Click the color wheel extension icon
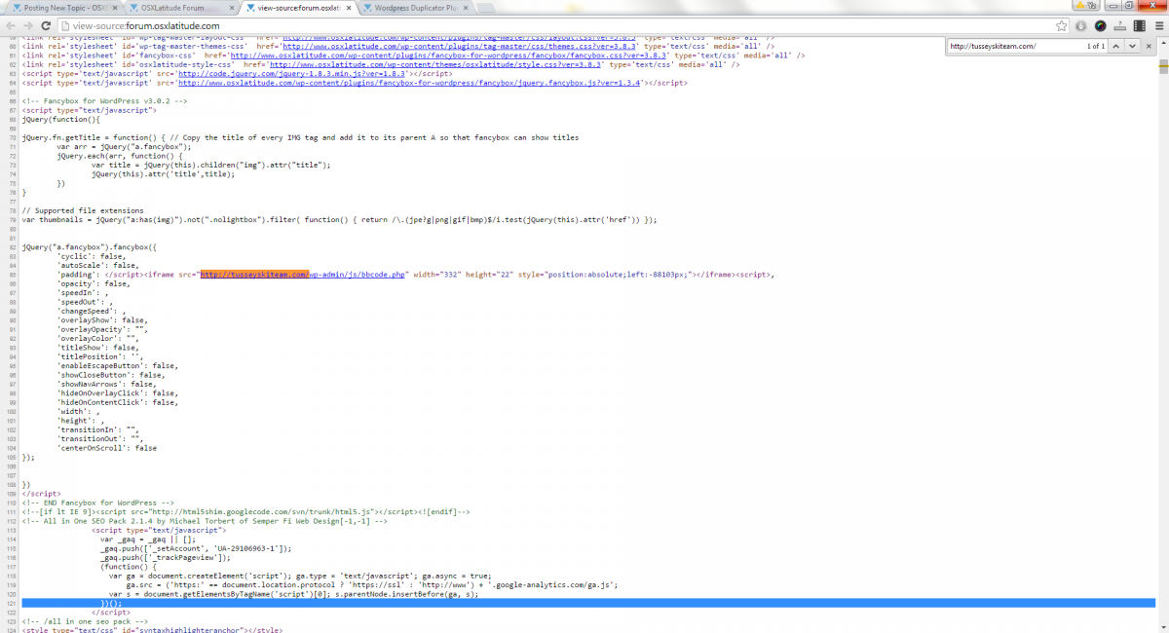Viewport: 1169px width, 633px height. coord(1100,25)
